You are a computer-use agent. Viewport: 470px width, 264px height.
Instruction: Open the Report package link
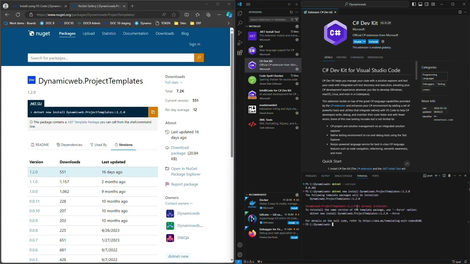pyautogui.click(x=184, y=184)
